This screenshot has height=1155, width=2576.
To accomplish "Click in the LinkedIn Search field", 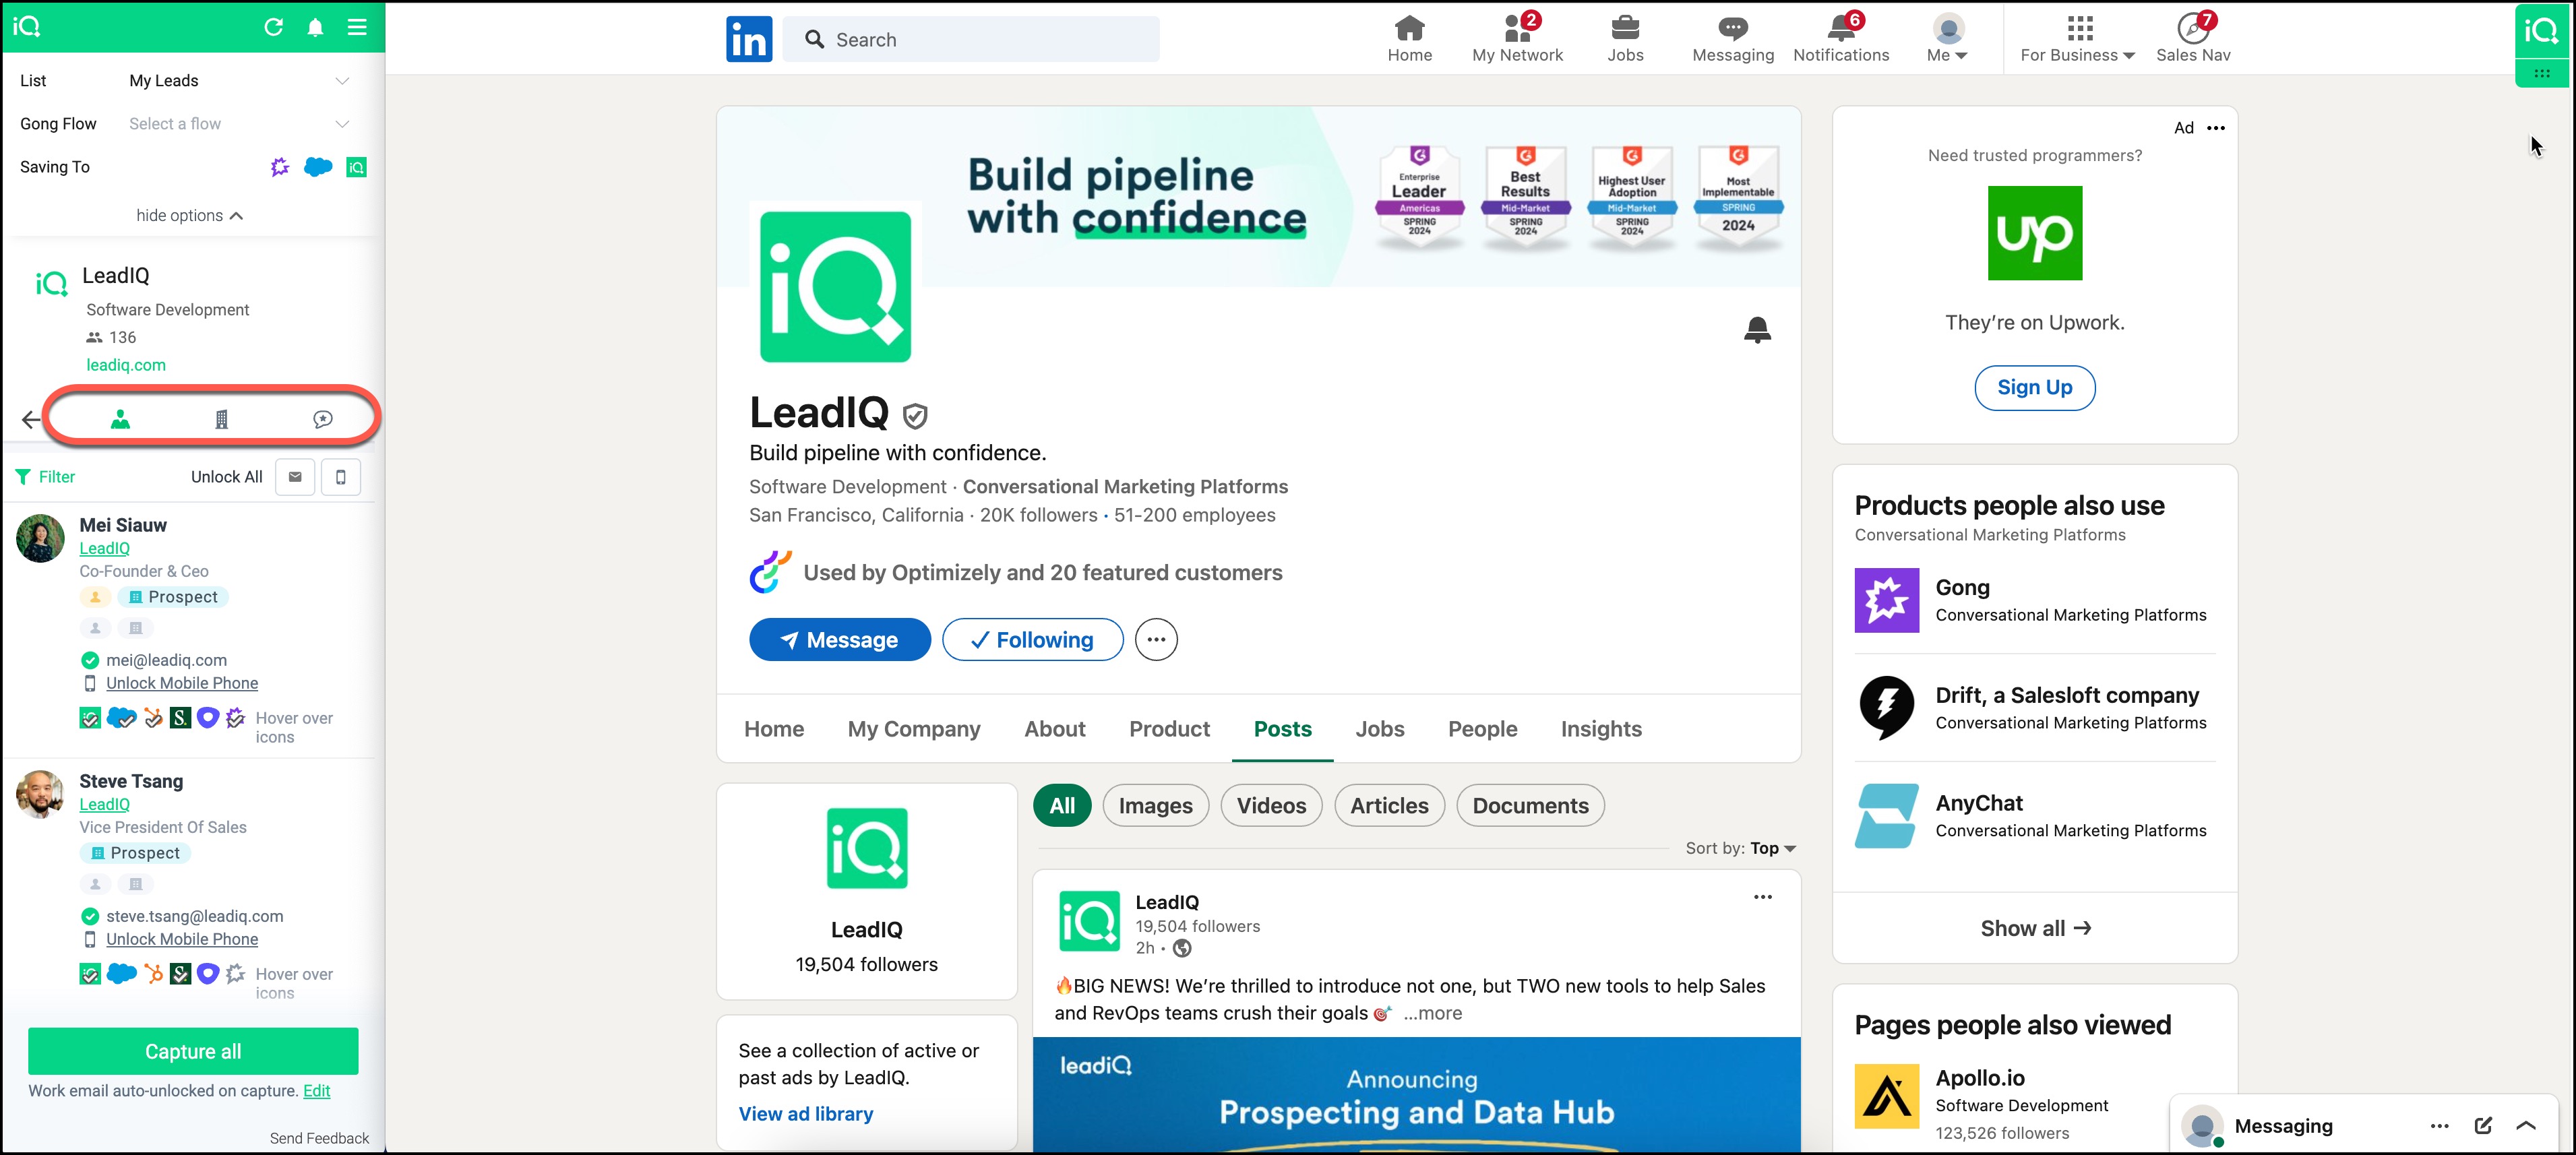I will click(x=971, y=39).
